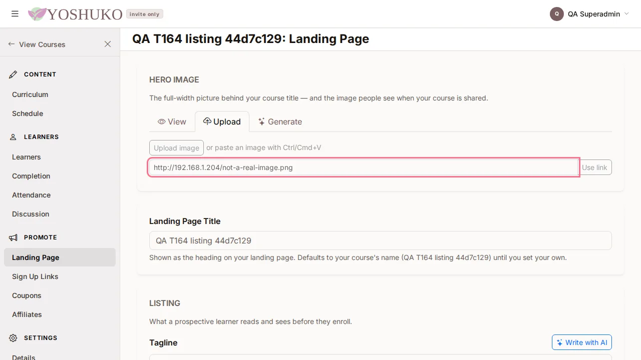641x360 pixels.
Task: Click the back arrow beside View Courses
Action: [12, 44]
